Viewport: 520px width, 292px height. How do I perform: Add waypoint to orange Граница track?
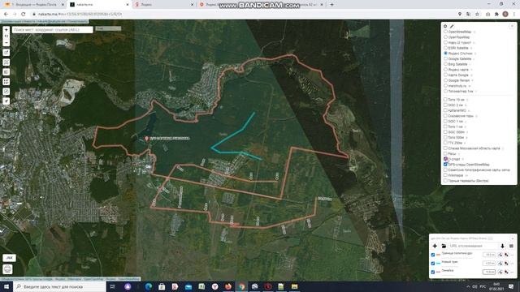click(506, 255)
